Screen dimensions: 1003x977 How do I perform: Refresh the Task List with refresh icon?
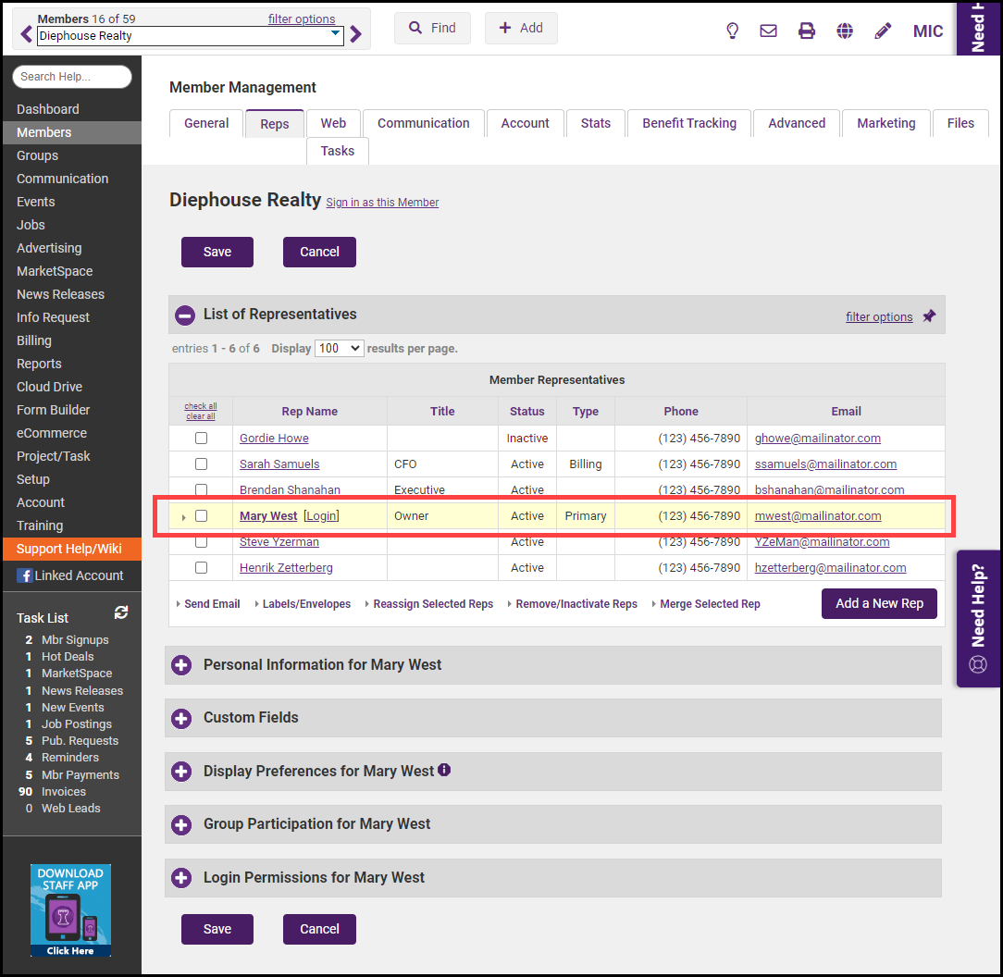coord(121,612)
